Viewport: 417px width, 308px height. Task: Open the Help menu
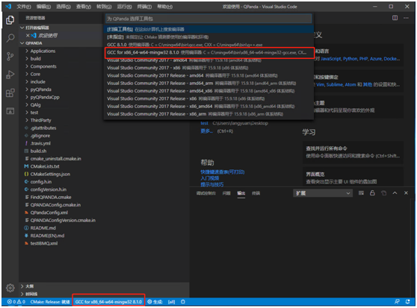point(165,7)
